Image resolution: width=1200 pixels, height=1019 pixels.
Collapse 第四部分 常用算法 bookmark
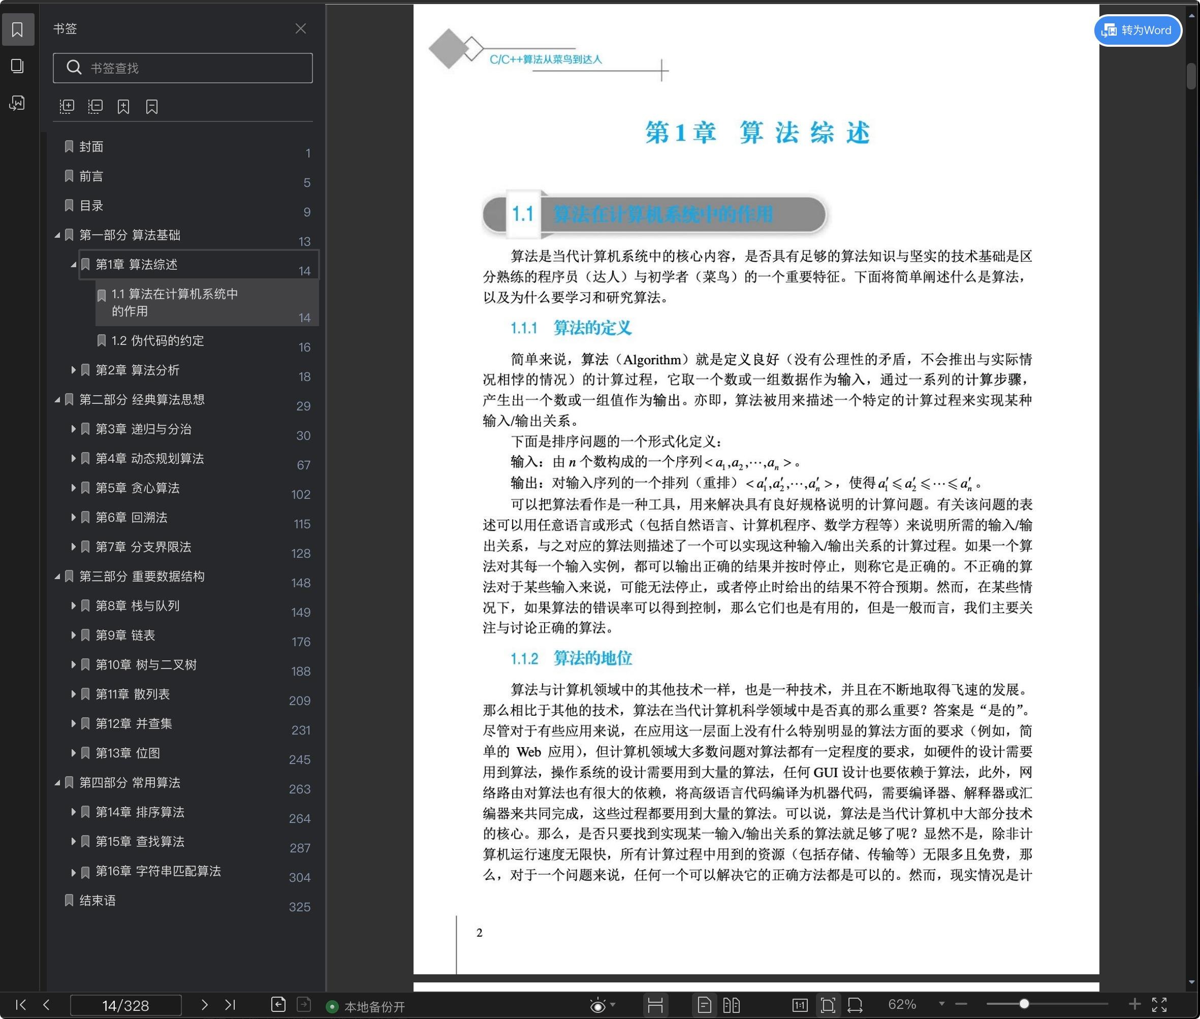pyautogui.click(x=57, y=783)
